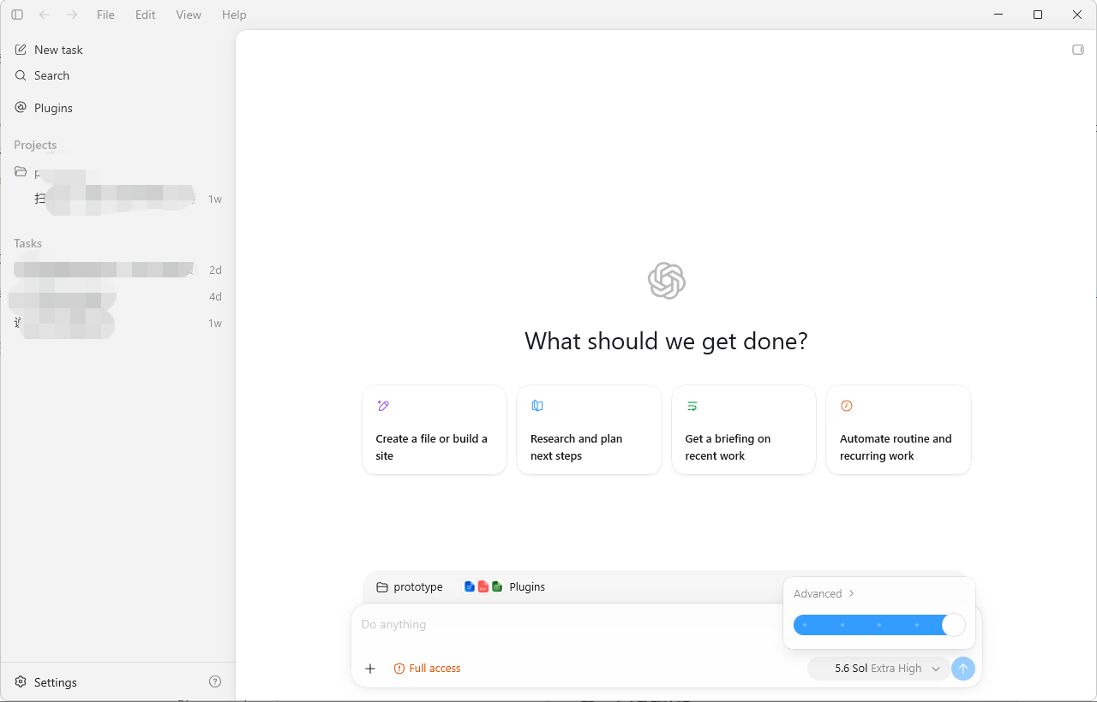Expand the Advanced options chevron
The width and height of the screenshot is (1097, 702).
[851, 593]
